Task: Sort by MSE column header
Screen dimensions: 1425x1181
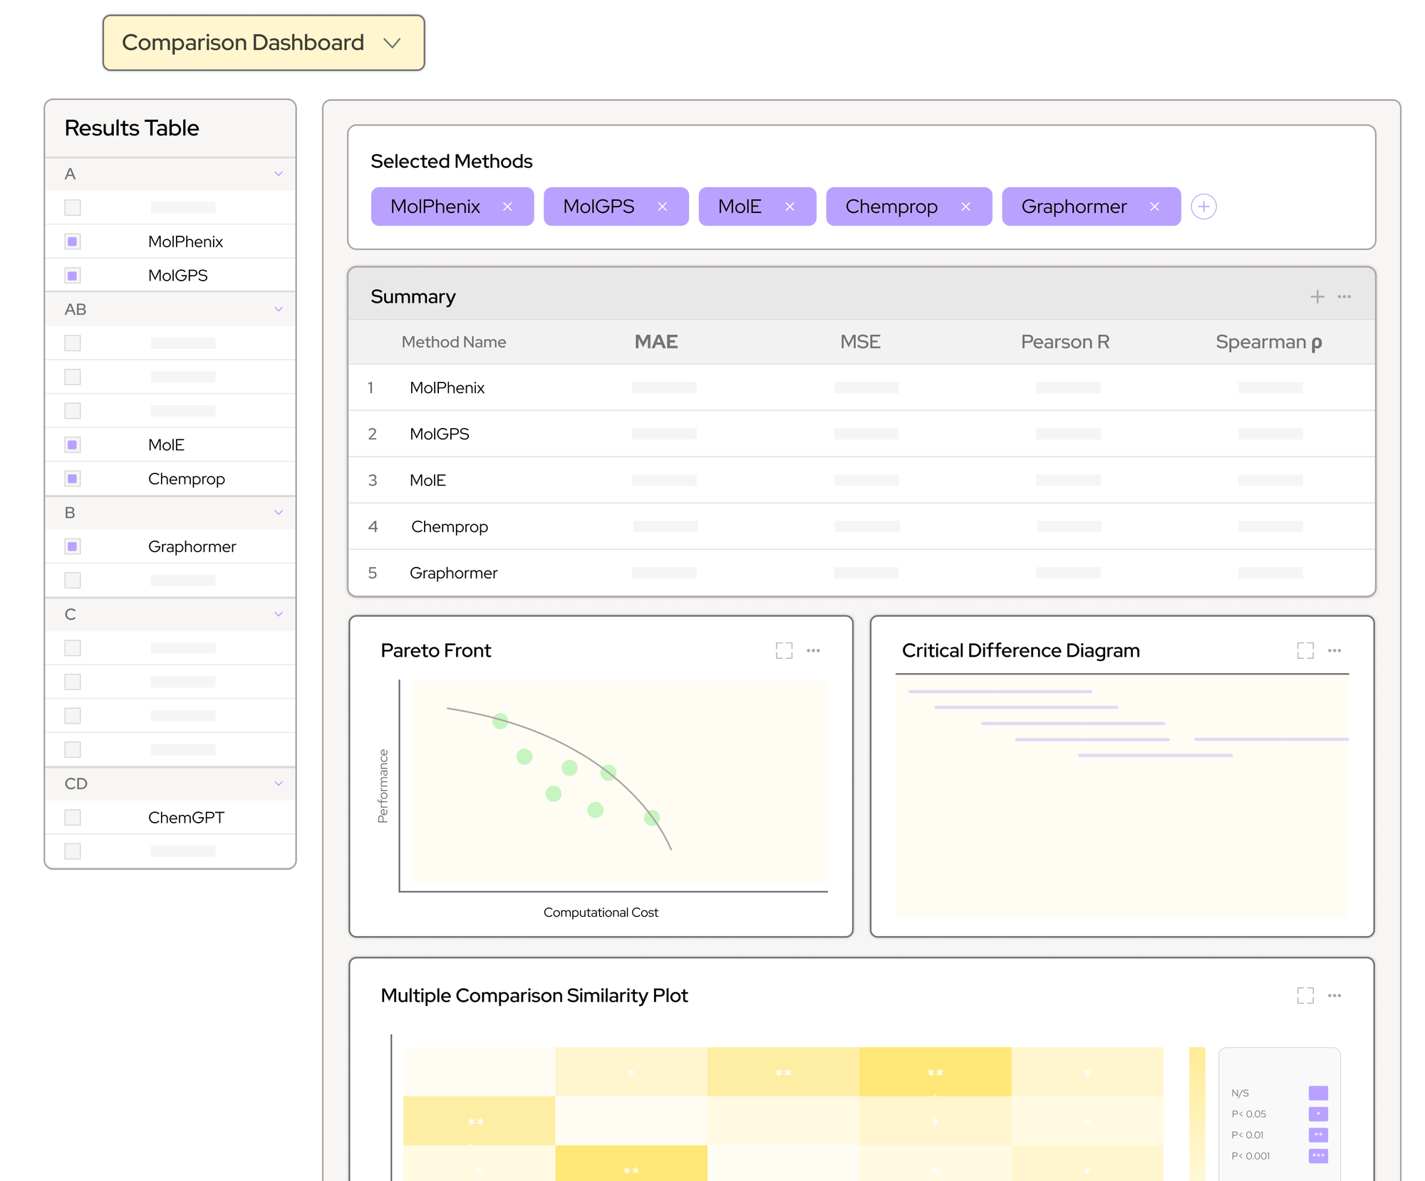Action: 860,342
